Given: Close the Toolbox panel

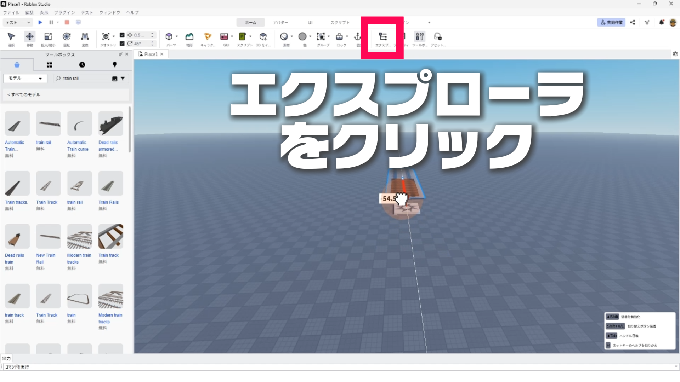Looking at the screenshot, I should 127,54.
